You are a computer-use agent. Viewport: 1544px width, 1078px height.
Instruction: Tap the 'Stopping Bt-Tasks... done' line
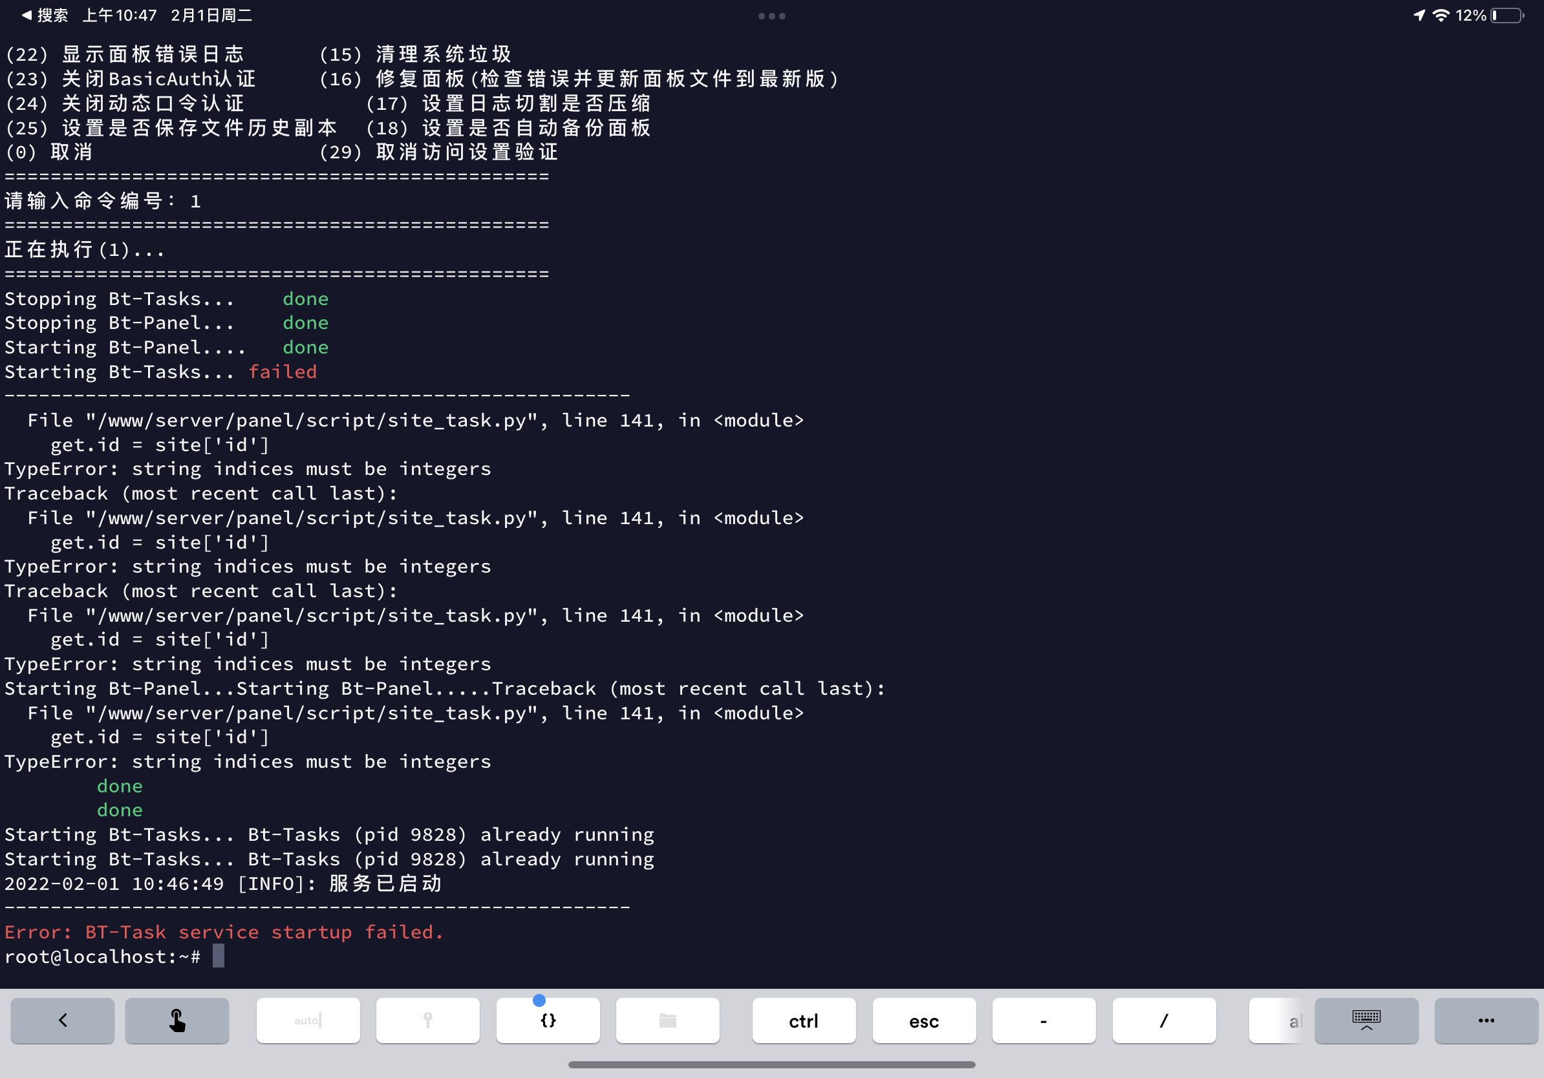click(x=167, y=299)
